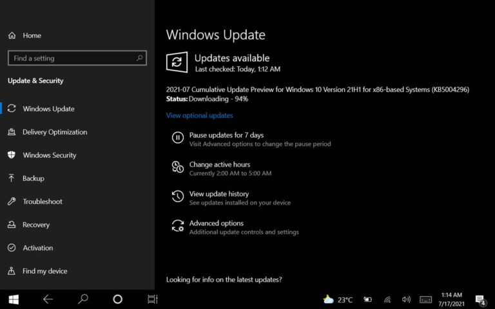Click the active hours clock icon
Viewport: 495px width, 309px height.
click(178, 167)
